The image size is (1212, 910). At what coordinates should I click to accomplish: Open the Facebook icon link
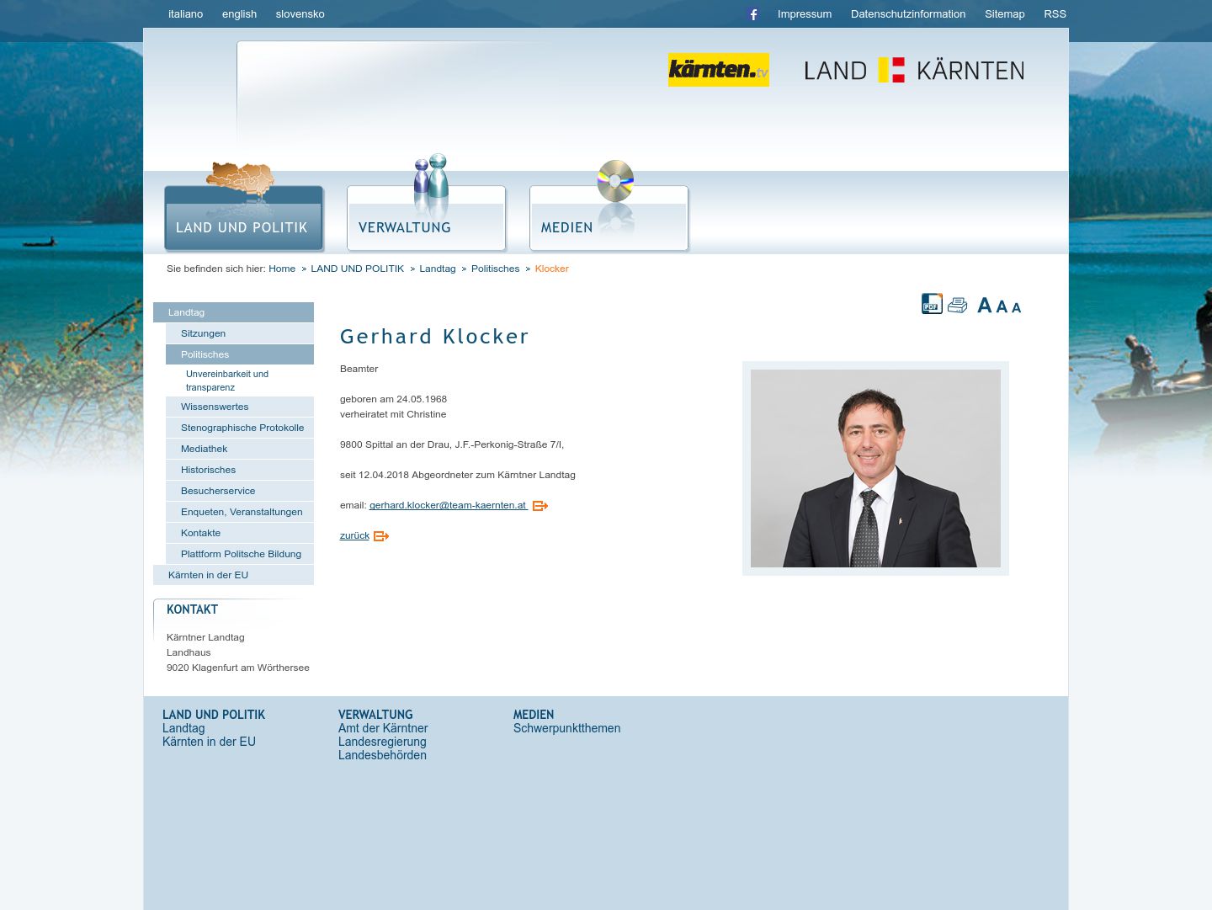coord(753,14)
